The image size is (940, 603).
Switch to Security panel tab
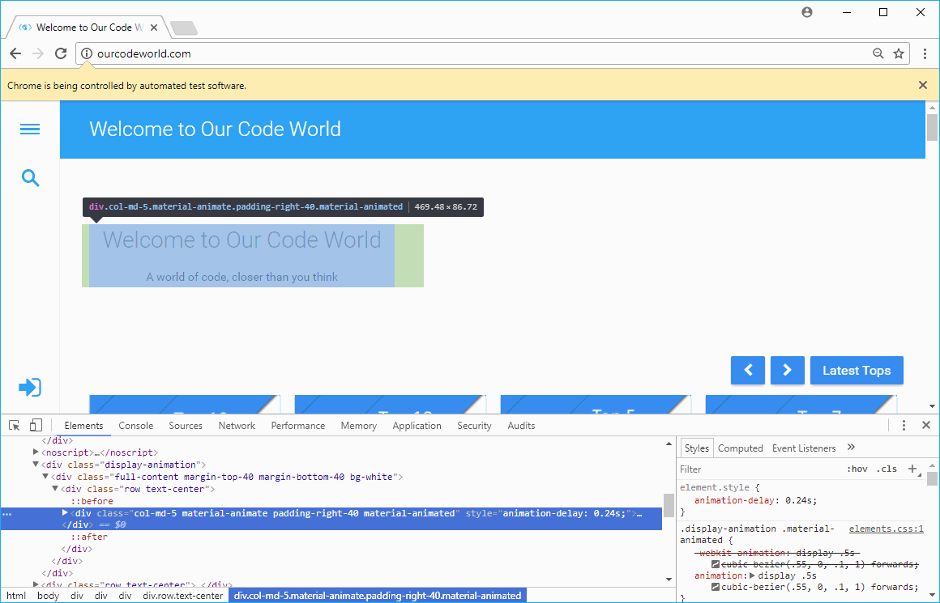[474, 426]
